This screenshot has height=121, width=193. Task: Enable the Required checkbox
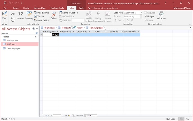[145, 13]
